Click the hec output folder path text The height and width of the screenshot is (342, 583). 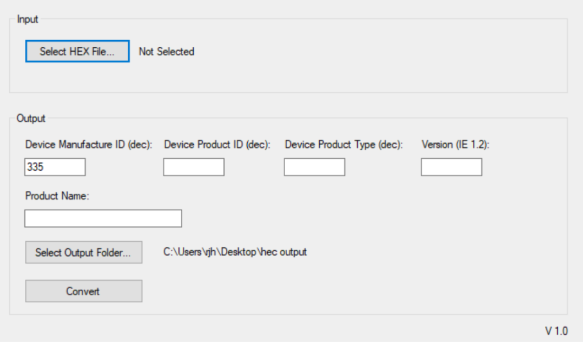tap(235, 252)
